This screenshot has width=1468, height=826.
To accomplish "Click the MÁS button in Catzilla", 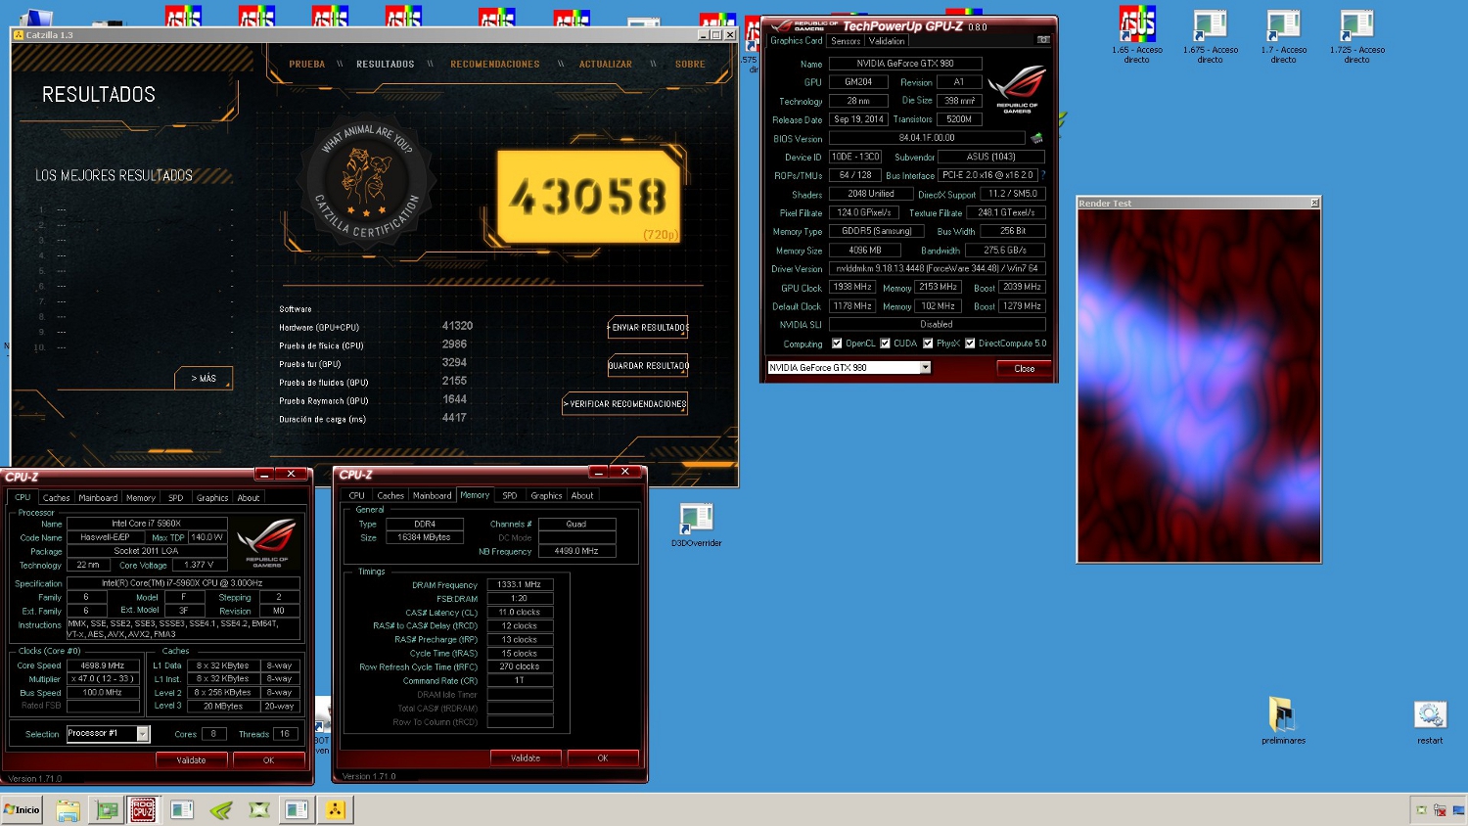I will click(204, 378).
